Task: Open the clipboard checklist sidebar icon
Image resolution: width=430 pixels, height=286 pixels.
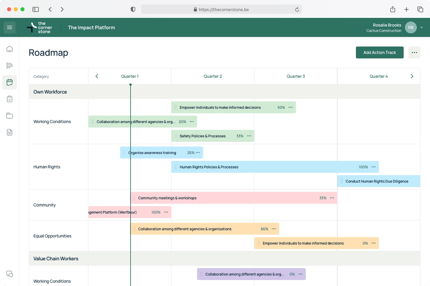Action: pos(10,99)
